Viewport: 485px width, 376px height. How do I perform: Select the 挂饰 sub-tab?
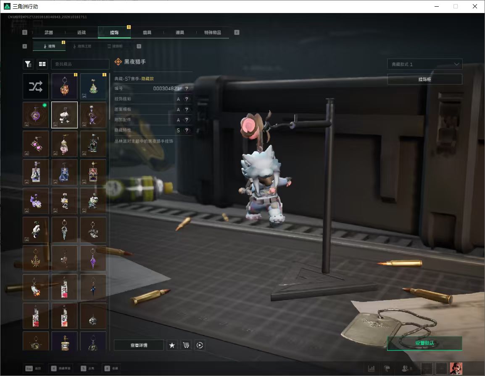click(49, 46)
